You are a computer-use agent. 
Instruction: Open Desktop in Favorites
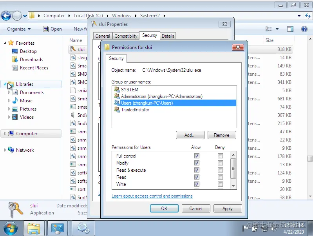click(x=28, y=51)
